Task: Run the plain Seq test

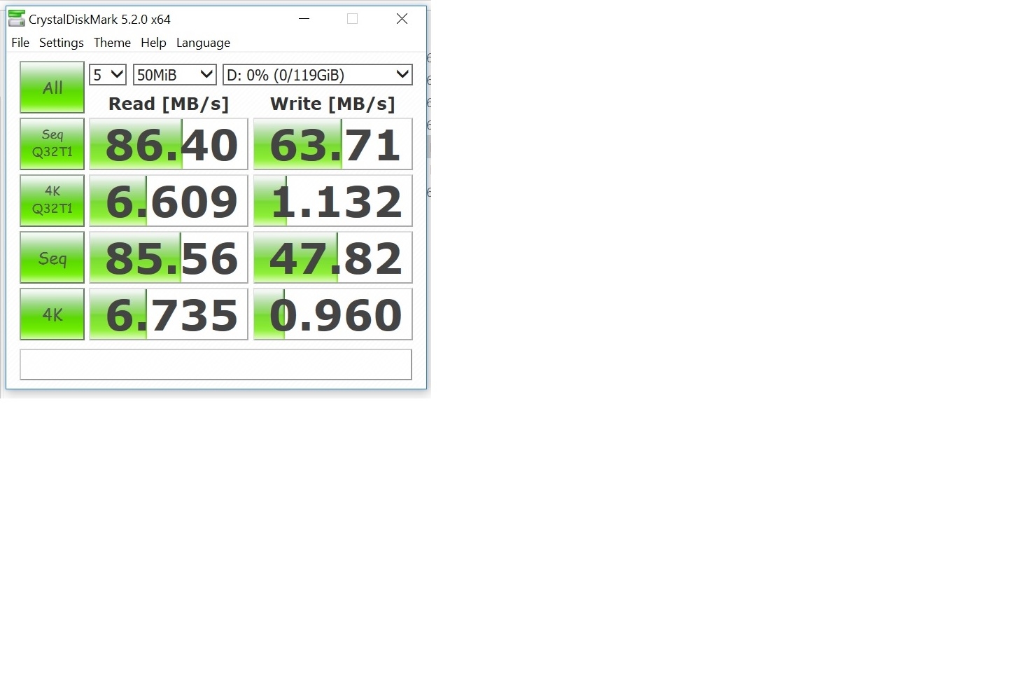Action: [52, 258]
